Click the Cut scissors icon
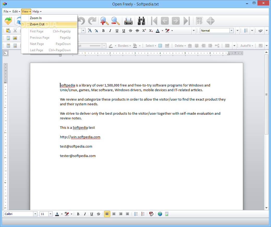 click(x=15, y=31)
